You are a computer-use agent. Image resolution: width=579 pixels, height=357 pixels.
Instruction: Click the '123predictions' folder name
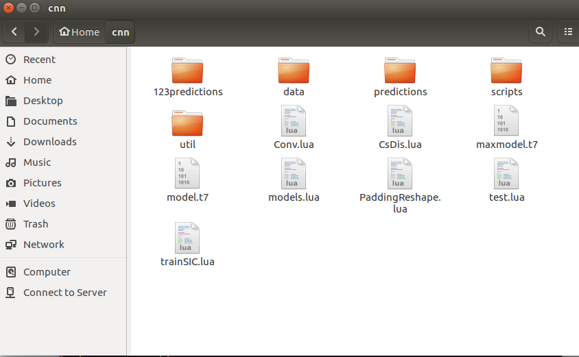tap(187, 92)
